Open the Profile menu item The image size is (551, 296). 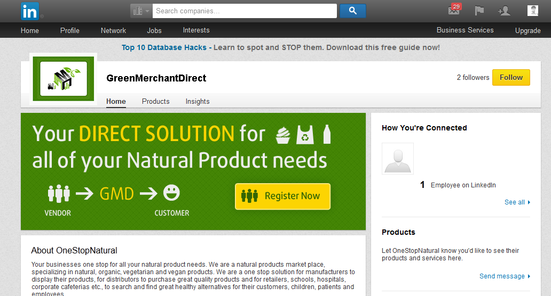(x=70, y=30)
